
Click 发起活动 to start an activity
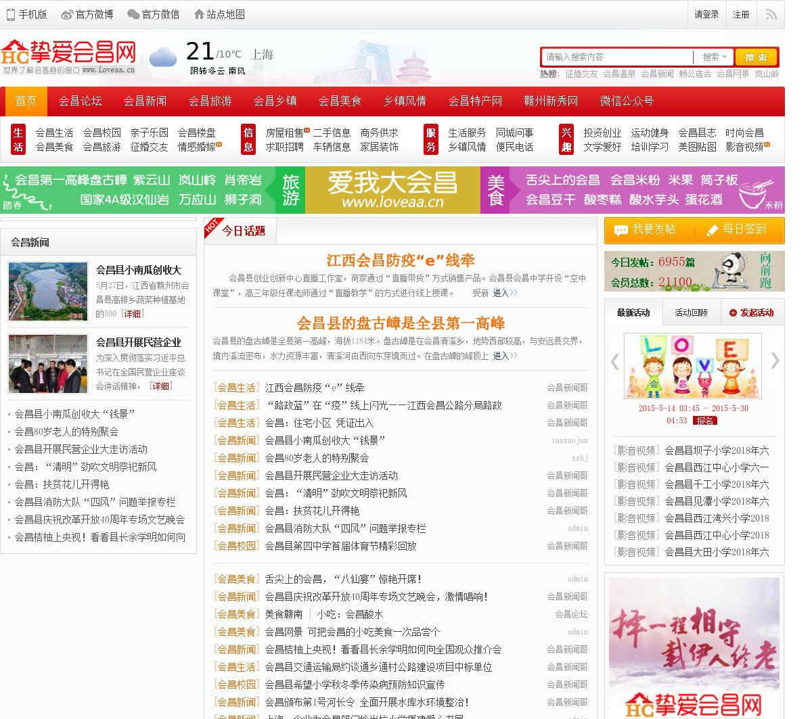(x=751, y=312)
